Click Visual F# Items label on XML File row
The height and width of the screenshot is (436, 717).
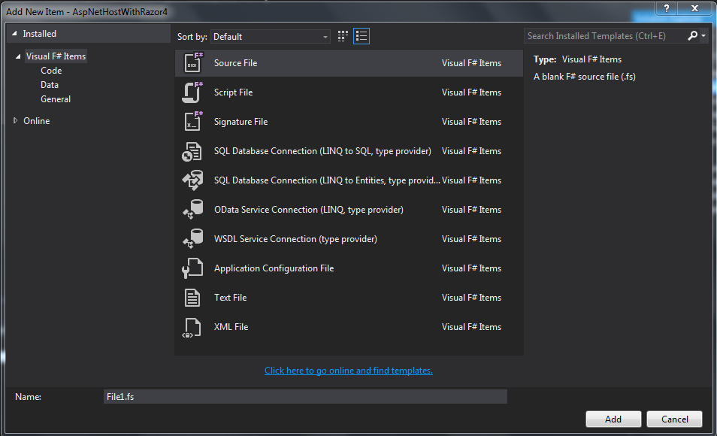[471, 327]
